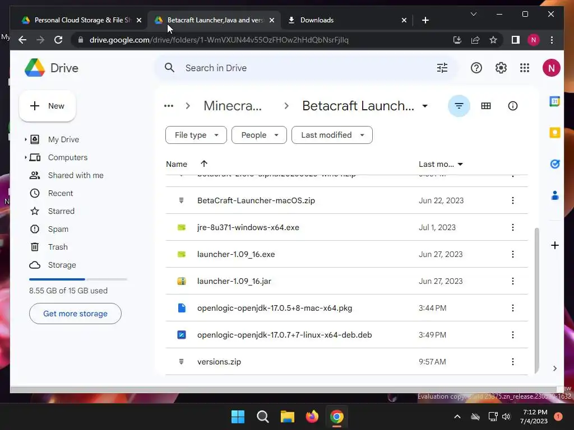
Task: Show hidden breadcrumb folders ellipsis
Action: click(169, 106)
